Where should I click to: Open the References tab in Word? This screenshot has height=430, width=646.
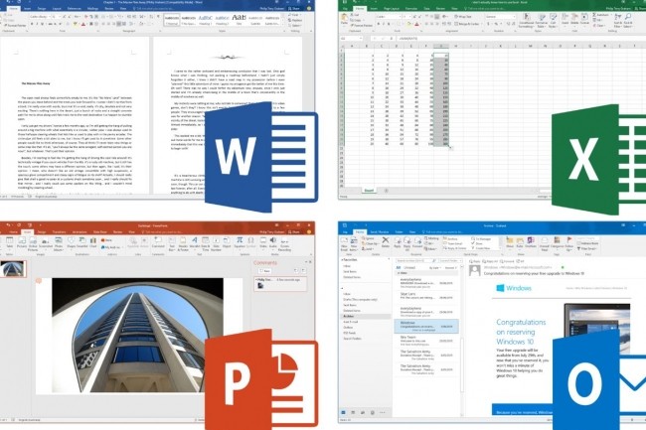(x=75, y=8)
